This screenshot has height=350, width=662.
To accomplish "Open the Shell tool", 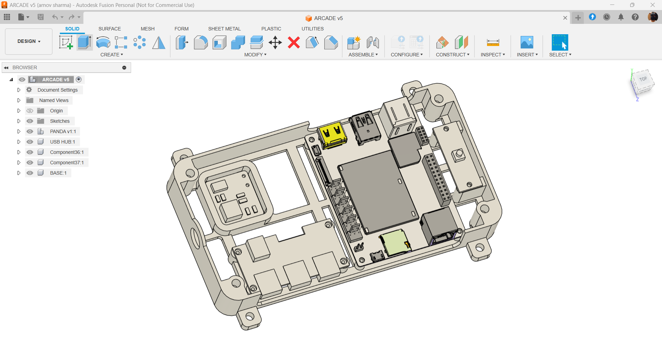I will (220, 43).
